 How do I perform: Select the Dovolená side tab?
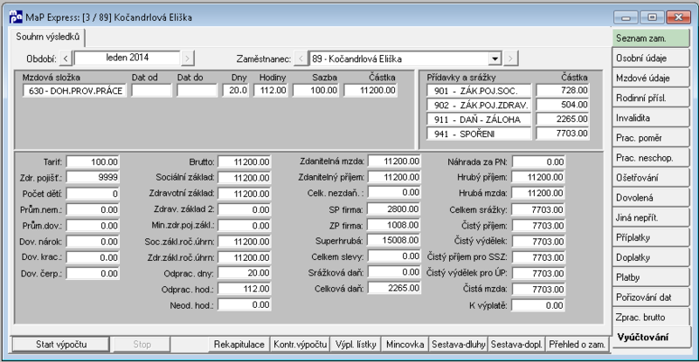tap(650, 198)
